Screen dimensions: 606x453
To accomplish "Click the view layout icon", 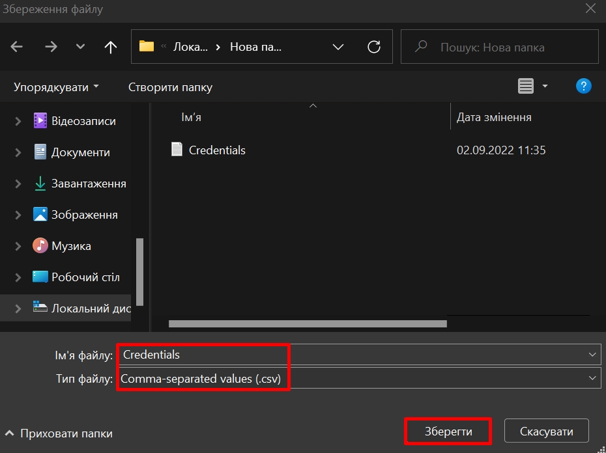I will 526,86.
